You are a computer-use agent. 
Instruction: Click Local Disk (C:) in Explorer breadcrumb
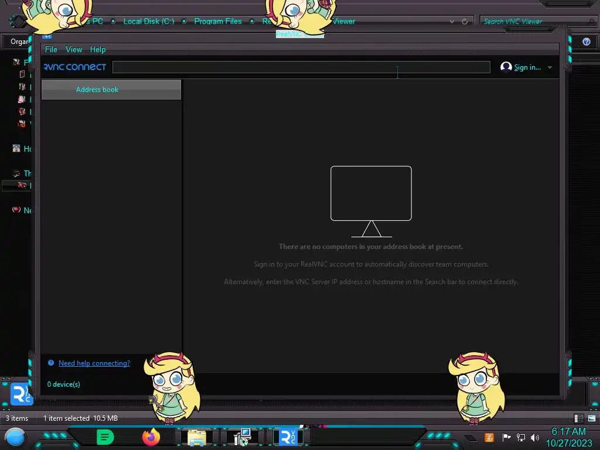[x=148, y=22]
